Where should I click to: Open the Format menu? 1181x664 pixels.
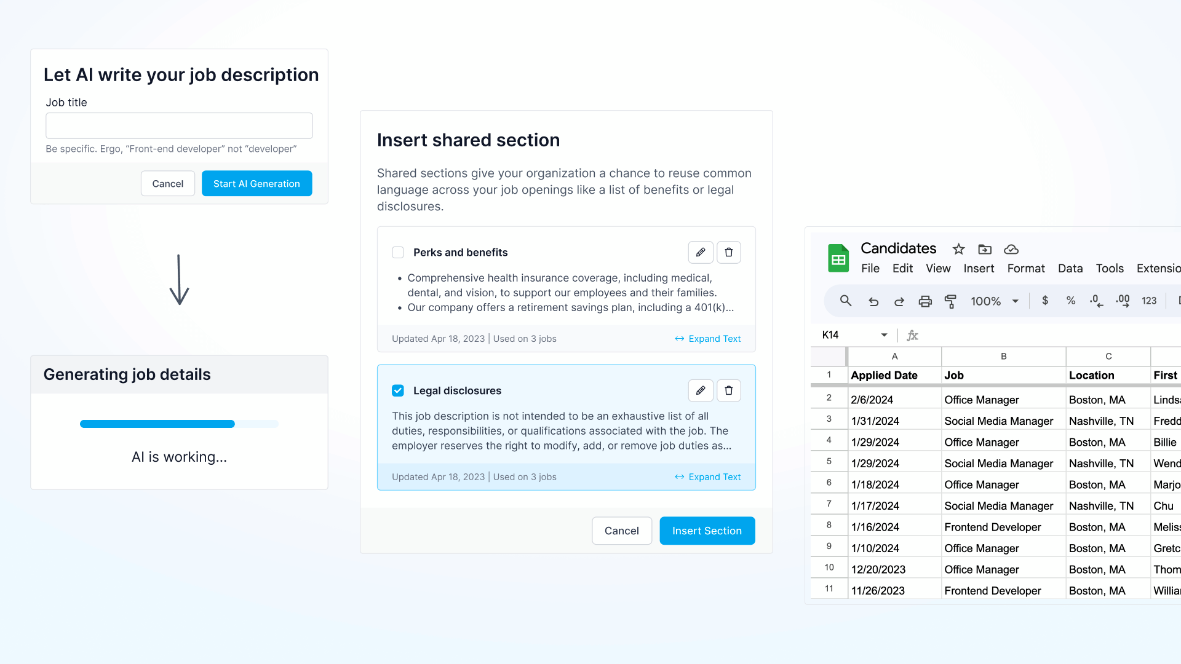[1025, 269]
